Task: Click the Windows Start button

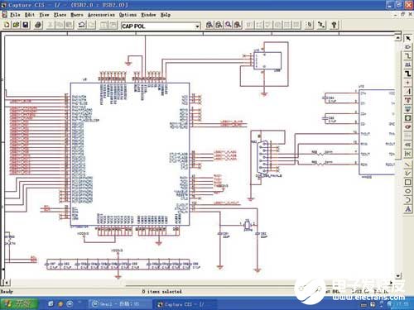Action: tap(19, 303)
